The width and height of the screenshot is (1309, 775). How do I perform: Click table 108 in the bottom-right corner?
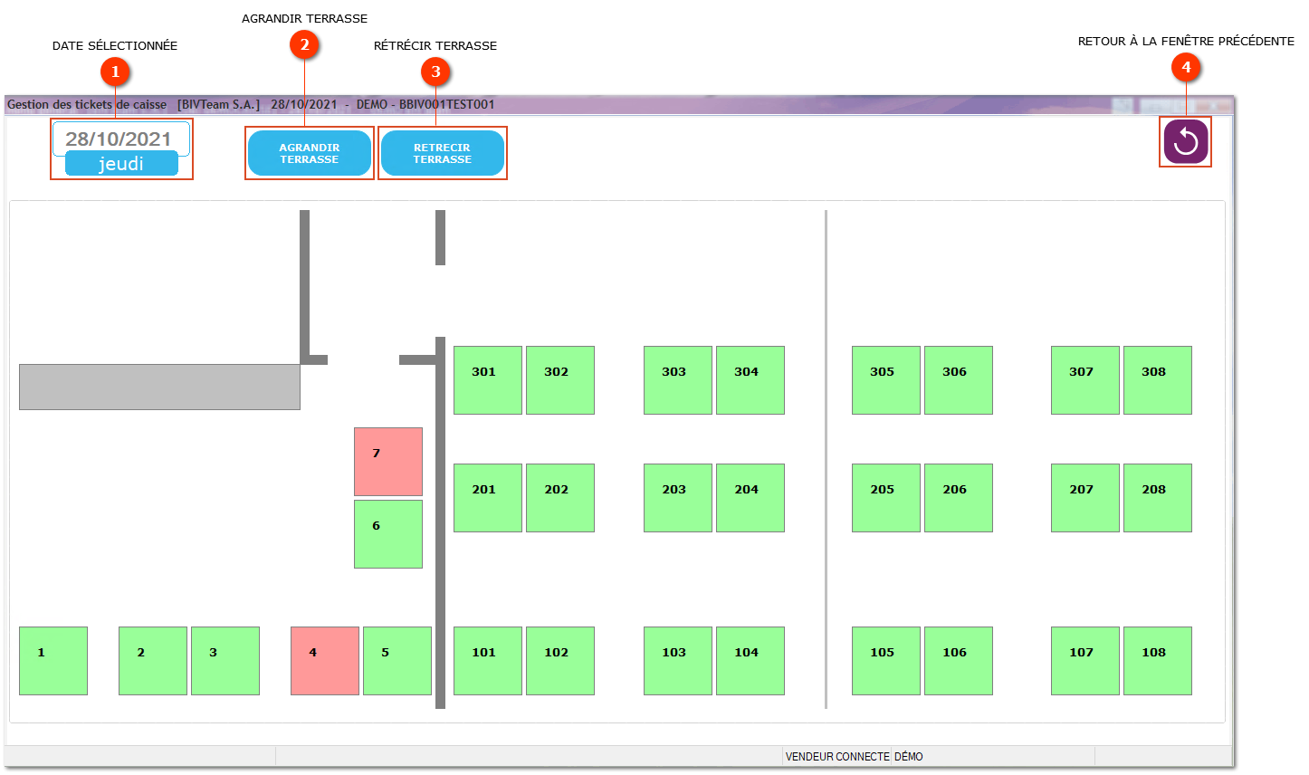1157,661
